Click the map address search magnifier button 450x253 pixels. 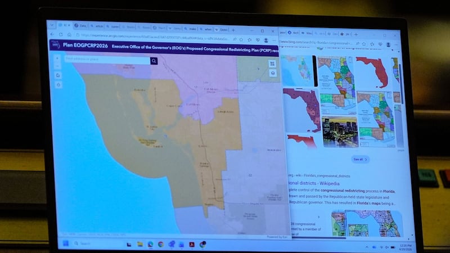pos(154,60)
